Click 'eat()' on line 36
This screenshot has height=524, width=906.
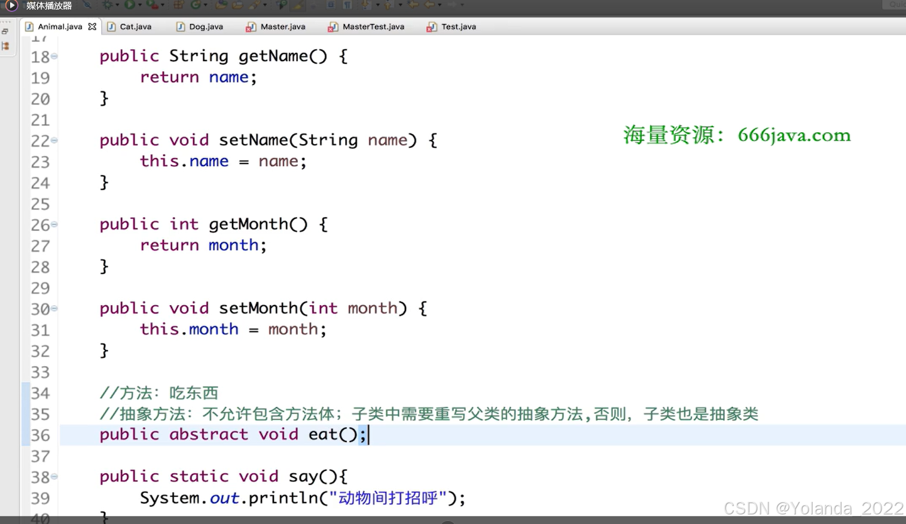tap(333, 434)
